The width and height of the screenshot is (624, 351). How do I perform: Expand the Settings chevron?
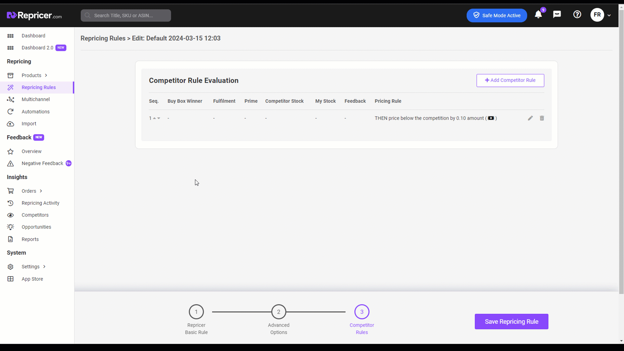coord(44,267)
